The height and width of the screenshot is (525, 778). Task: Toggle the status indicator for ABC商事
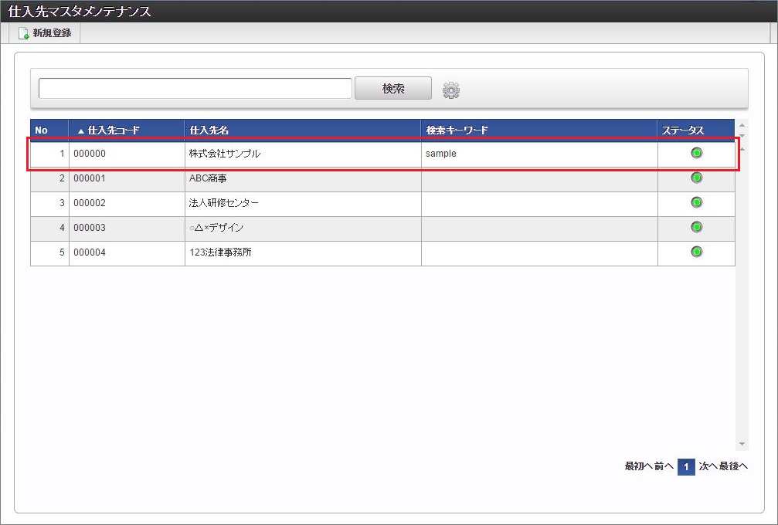pos(695,178)
